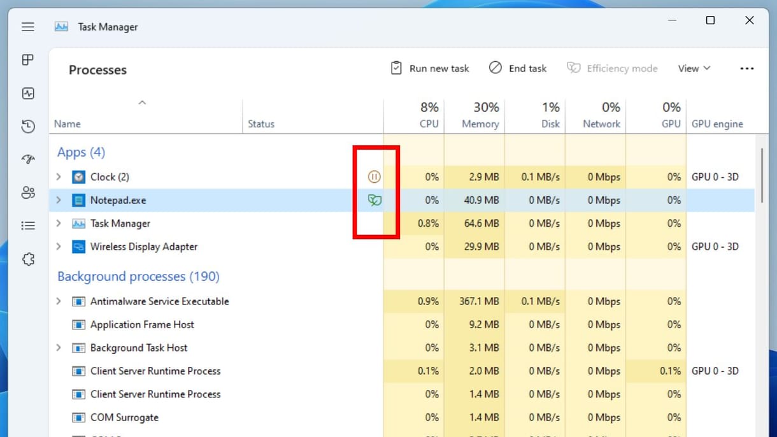This screenshot has width=777, height=437.
Task: Open the Users sidebar tab
Action: [x=27, y=193]
